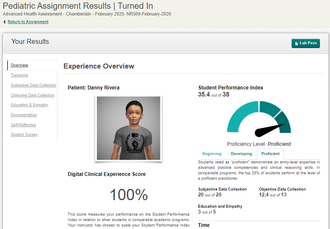330x229 pixels.
Task: Click the Student Performance Index heading
Action: coord(231,88)
